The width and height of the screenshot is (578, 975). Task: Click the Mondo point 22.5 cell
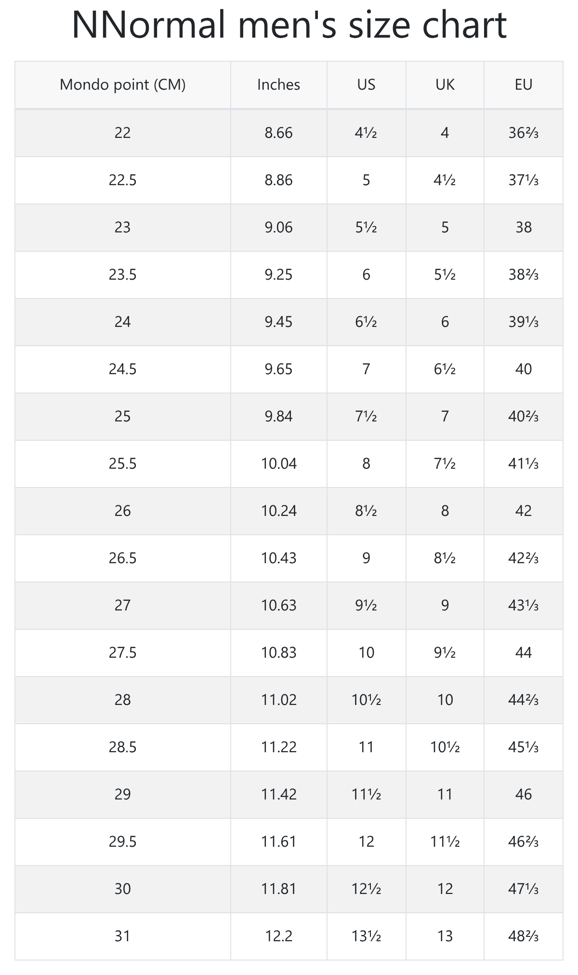pos(122,180)
